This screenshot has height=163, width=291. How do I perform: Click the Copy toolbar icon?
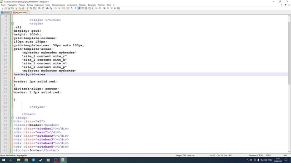[31, 8]
